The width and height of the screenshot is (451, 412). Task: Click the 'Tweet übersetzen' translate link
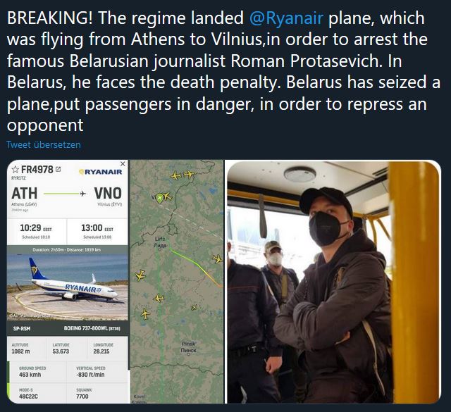[x=44, y=144]
